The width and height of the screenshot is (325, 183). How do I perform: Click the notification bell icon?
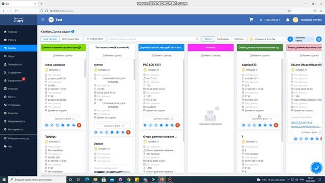coord(288,20)
